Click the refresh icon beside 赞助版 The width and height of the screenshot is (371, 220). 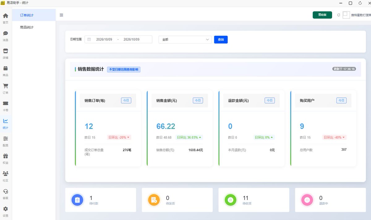[x=339, y=15]
